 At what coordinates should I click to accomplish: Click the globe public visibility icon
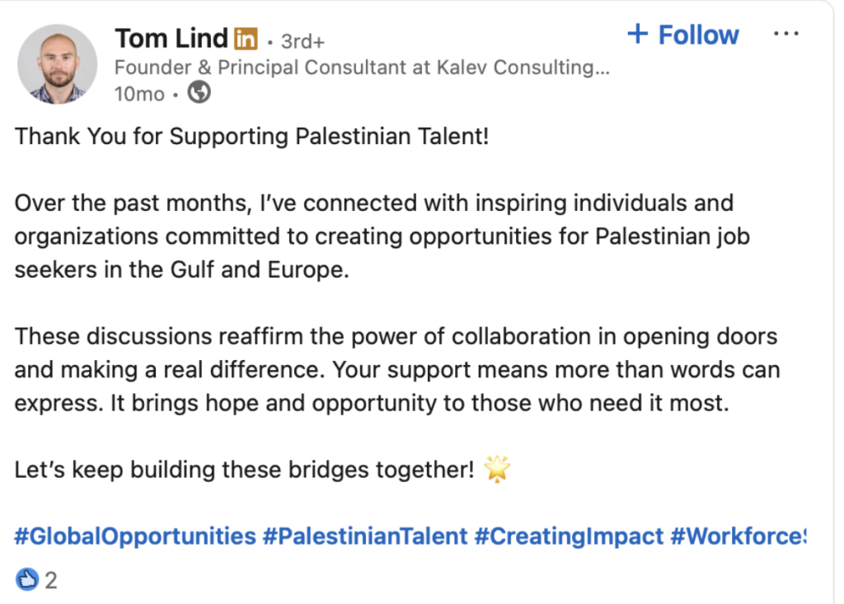pos(199,93)
